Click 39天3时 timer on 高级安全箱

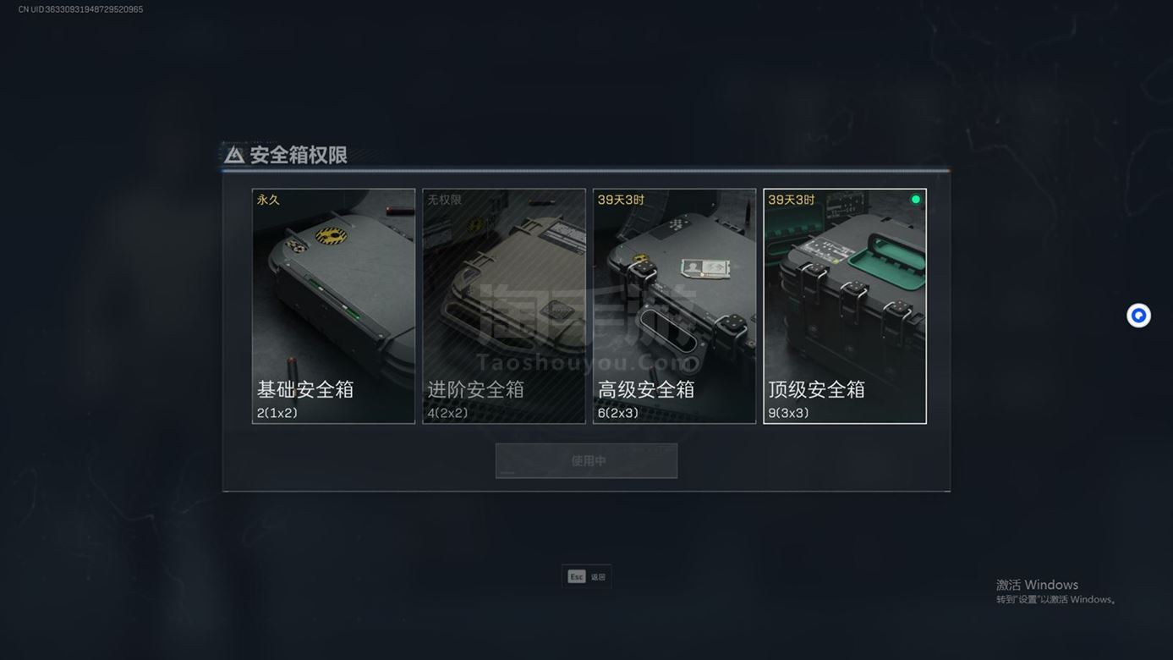coord(621,200)
